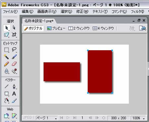149x122 pixels.
Task: Select the Pencil tool
Action: click(6, 64)
